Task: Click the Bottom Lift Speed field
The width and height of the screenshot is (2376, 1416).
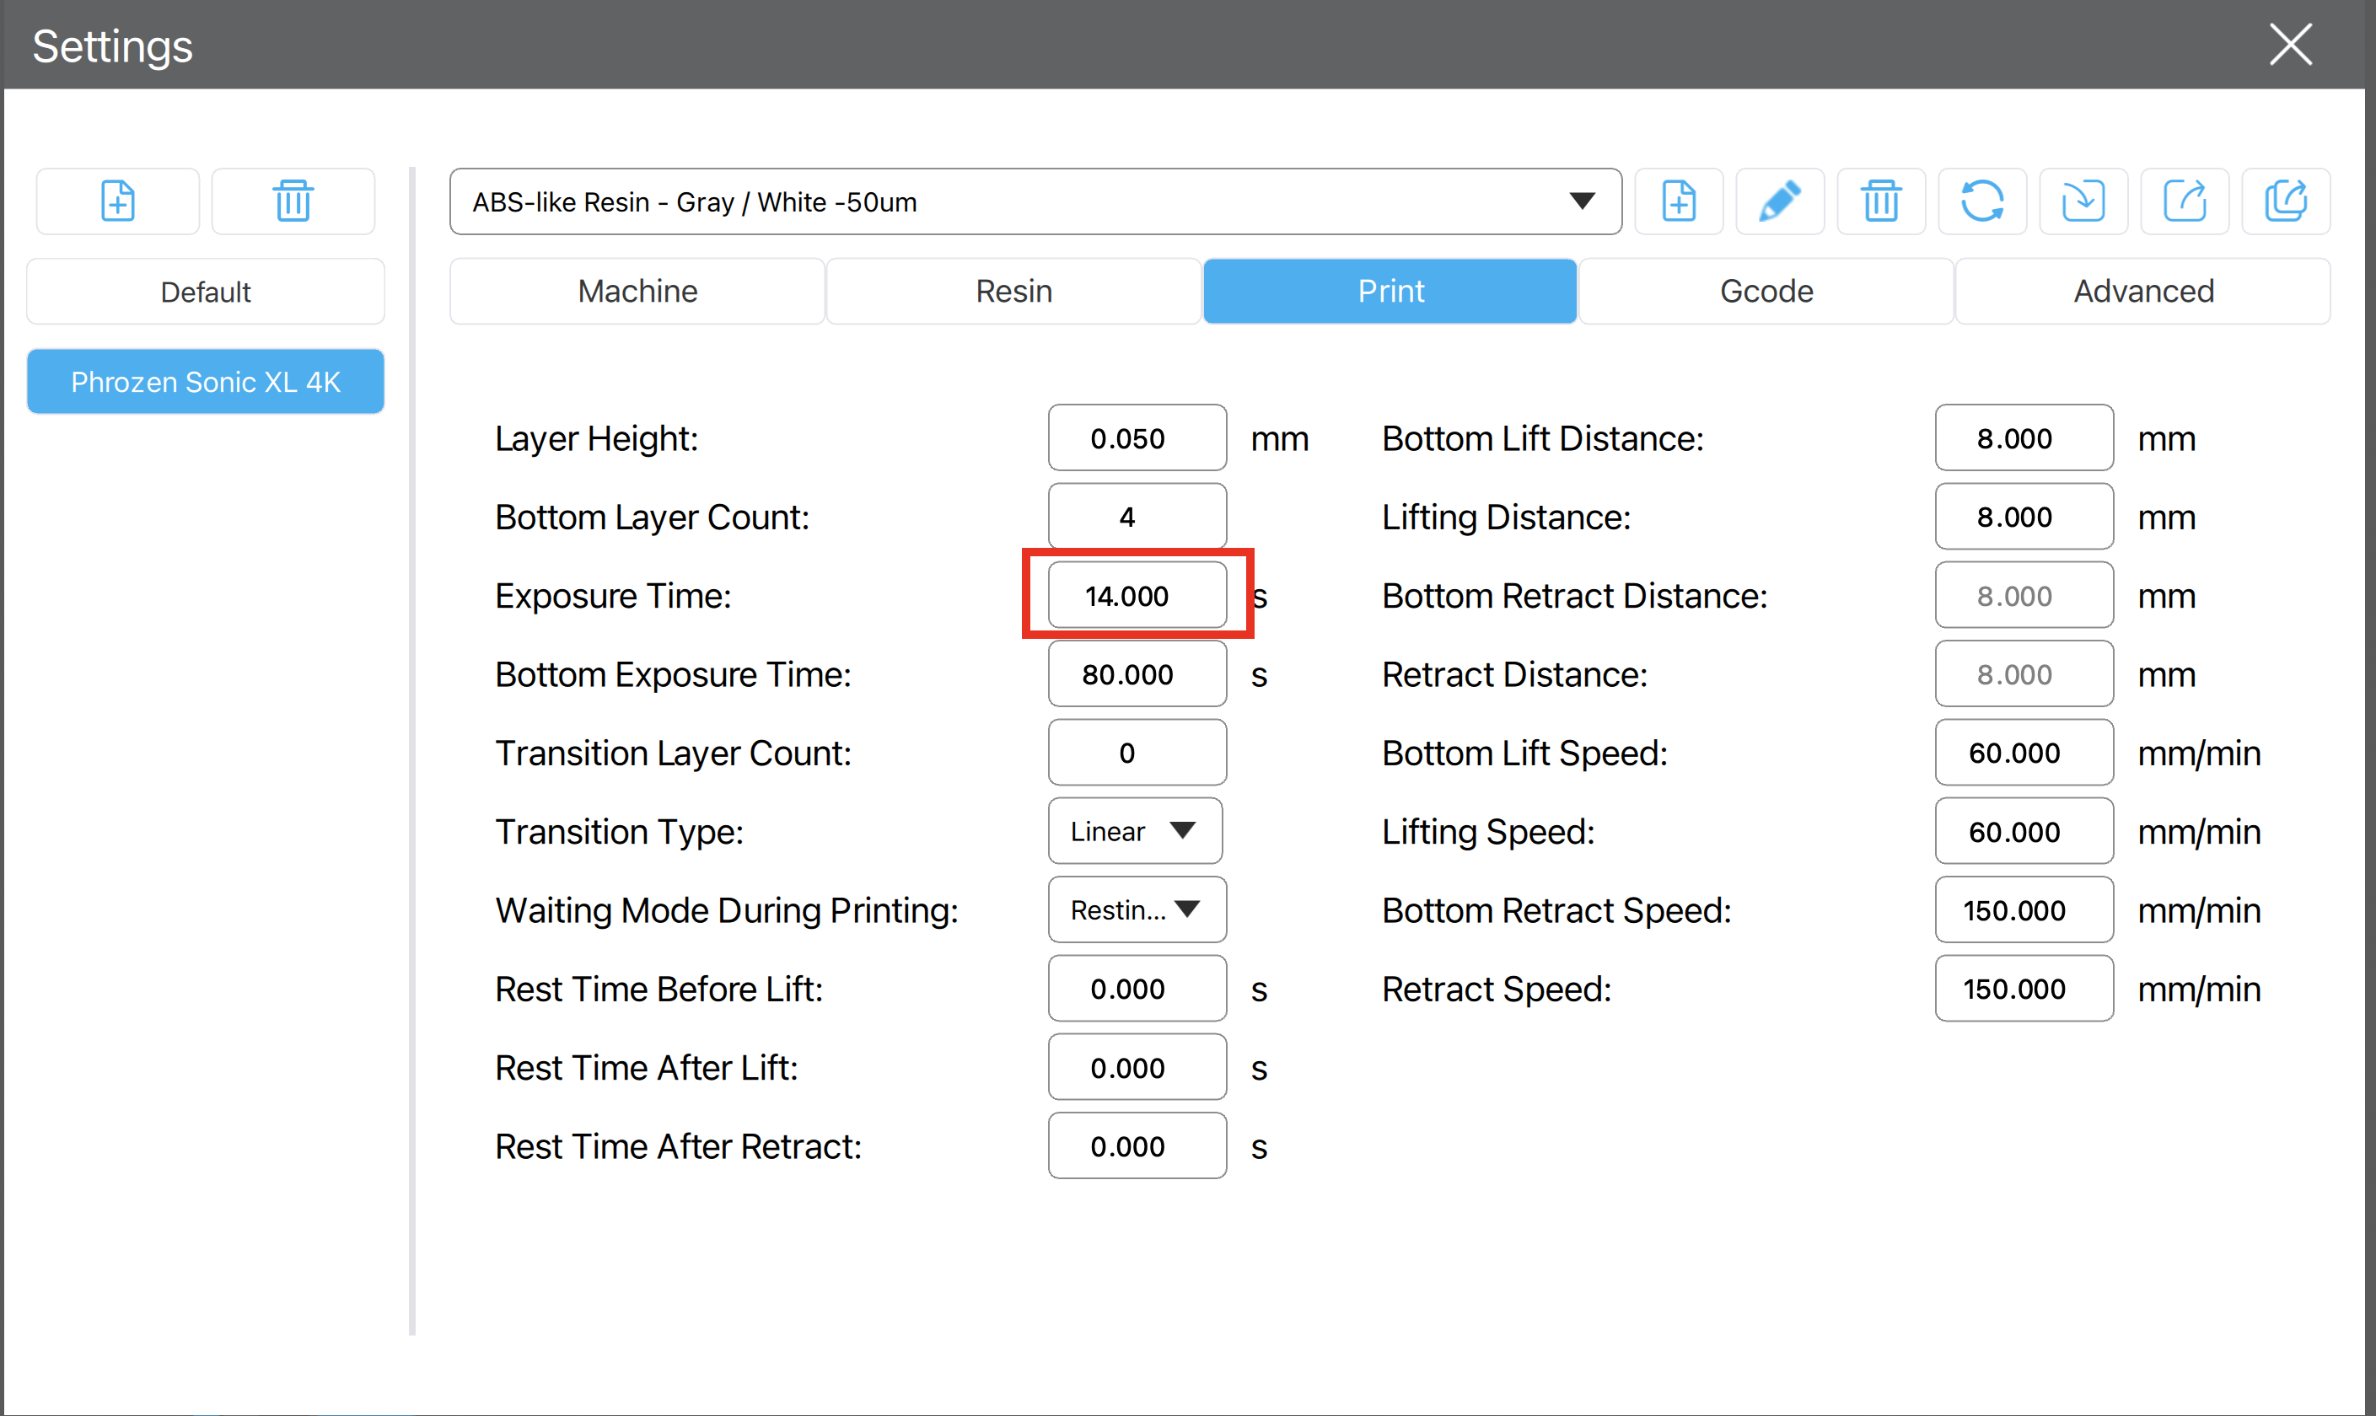Action: click(2024, 753)
